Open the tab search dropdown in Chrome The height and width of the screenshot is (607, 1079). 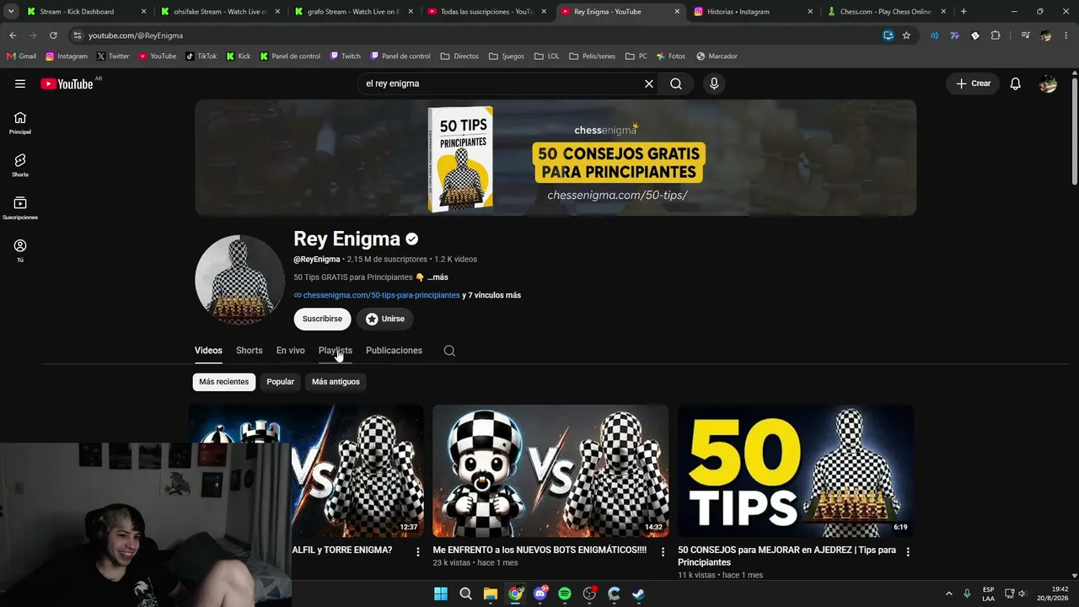(x=11, y=12)
